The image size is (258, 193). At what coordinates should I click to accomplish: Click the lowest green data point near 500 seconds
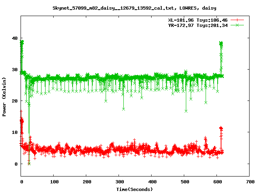(186, 111)
